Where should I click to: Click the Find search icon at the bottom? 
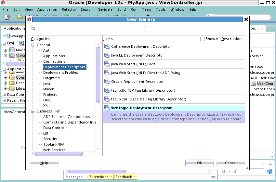[x=224, y=171]
